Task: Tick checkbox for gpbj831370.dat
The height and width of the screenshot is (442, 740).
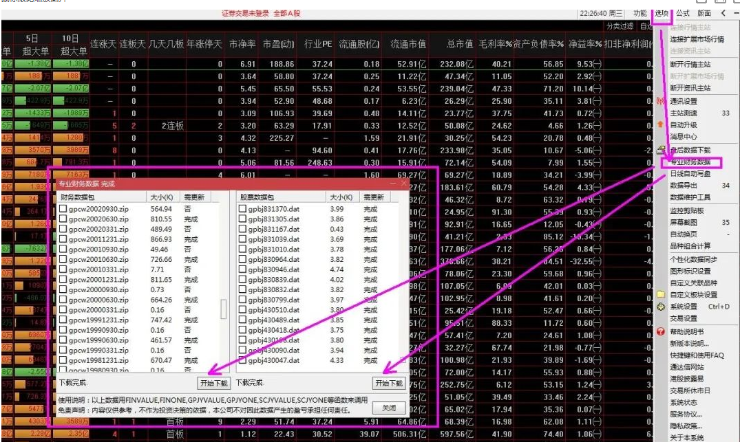Action: click(242, 208)
